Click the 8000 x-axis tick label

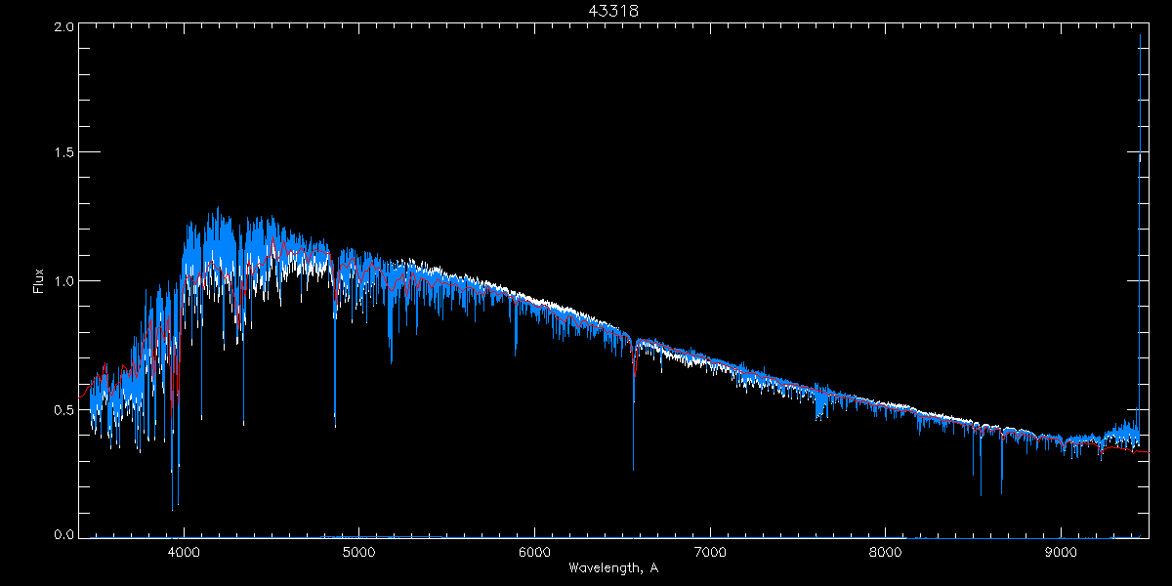coord(886,552)
